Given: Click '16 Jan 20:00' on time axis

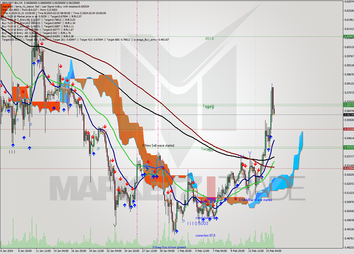Looking at the screenshot, I should point(79,251).
